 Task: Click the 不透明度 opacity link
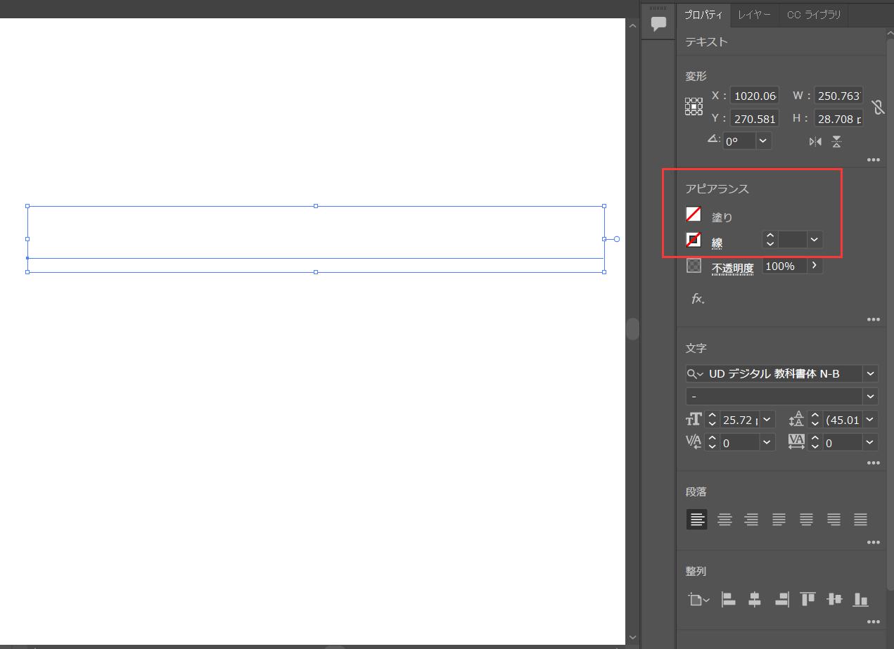[732, 268]
